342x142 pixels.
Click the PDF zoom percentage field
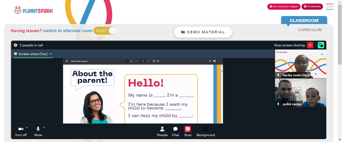pyautogui.click(x=143, y=61)
